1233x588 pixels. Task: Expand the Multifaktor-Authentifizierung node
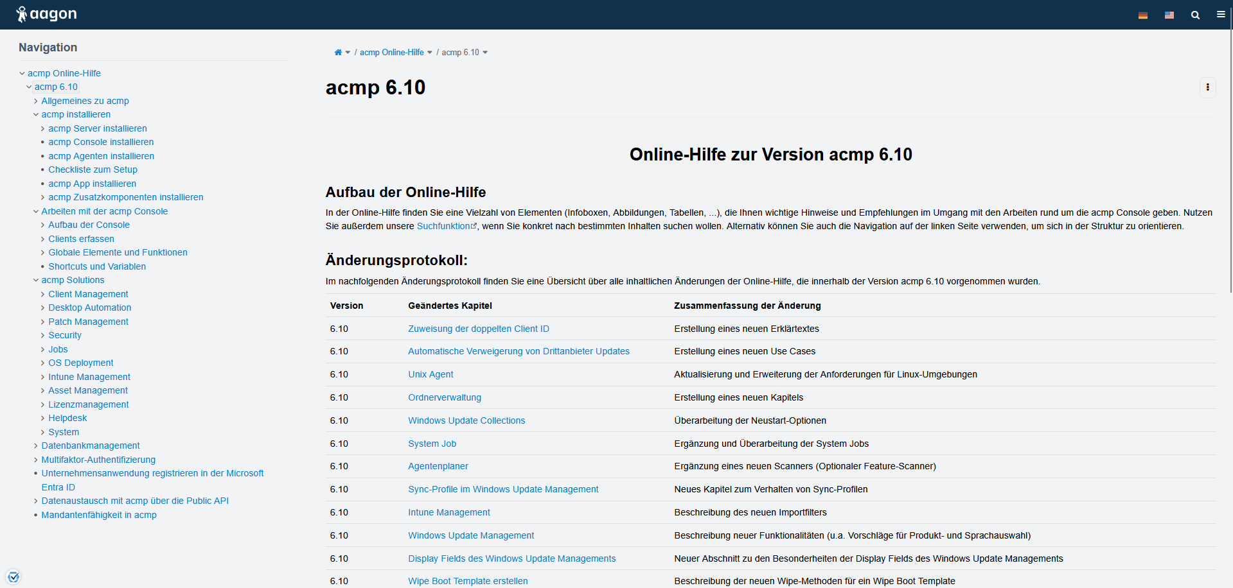(x=36, y=460)
